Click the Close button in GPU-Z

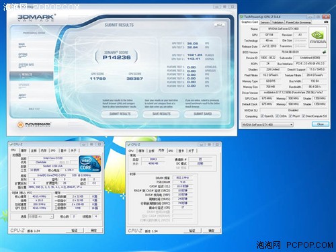coord(321,124)
